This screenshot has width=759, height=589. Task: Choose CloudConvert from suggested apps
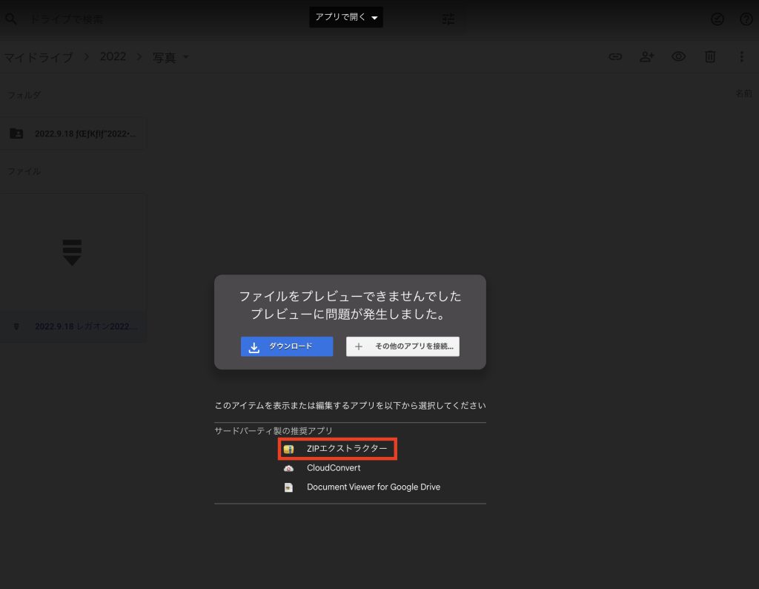[x=334, y=468]
